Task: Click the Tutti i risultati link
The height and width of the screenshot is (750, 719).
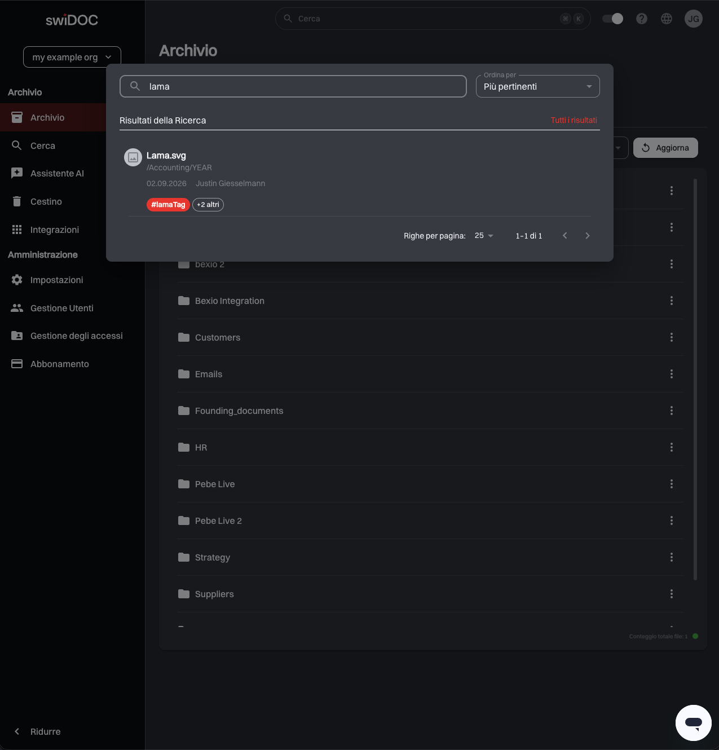Action: tap(574, 120)
